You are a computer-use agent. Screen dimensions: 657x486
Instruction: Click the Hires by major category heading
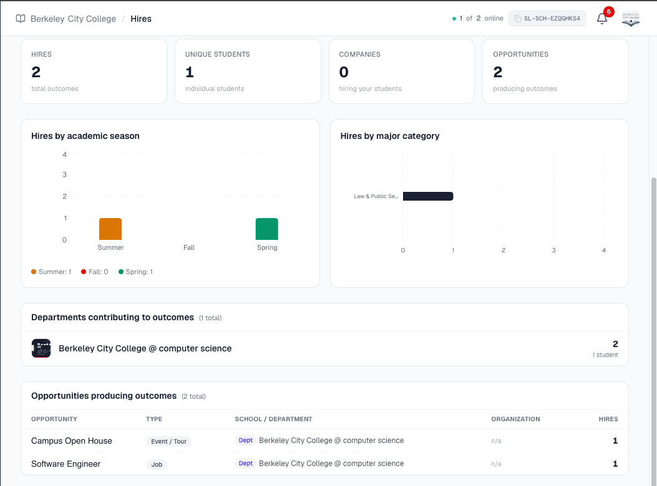click(390, 136)
